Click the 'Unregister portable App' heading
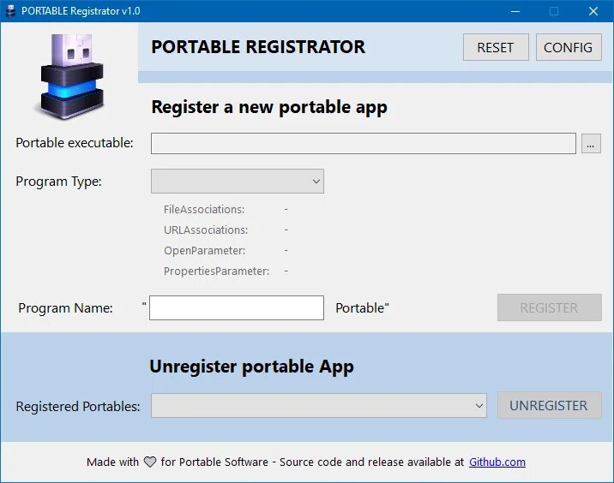 [252, 367]
